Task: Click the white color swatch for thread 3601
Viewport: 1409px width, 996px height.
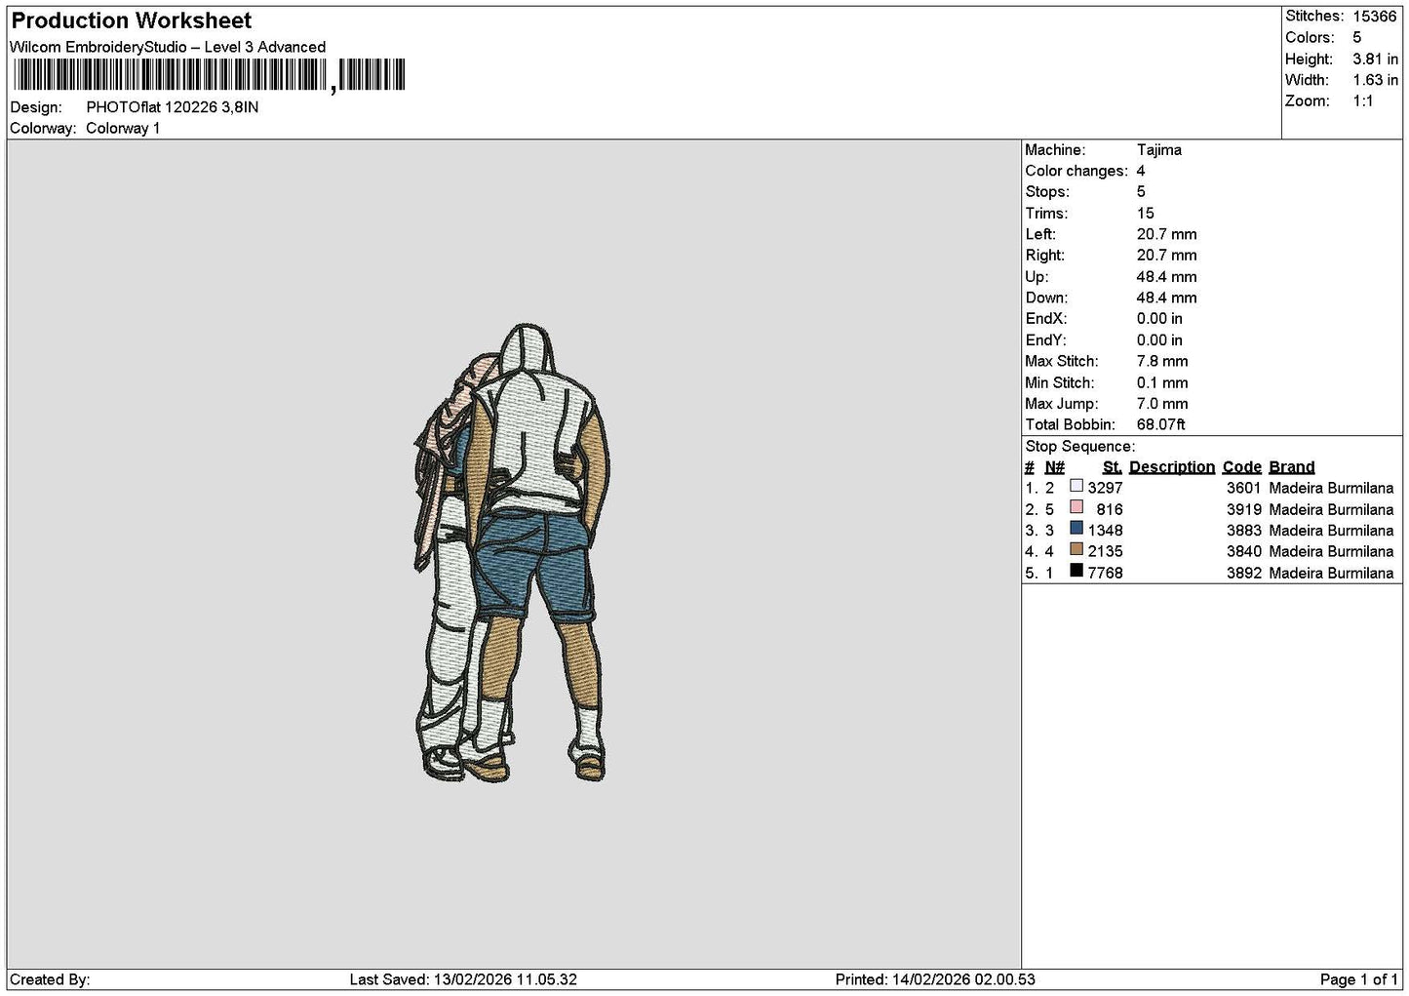Action: click(1076, 486)
